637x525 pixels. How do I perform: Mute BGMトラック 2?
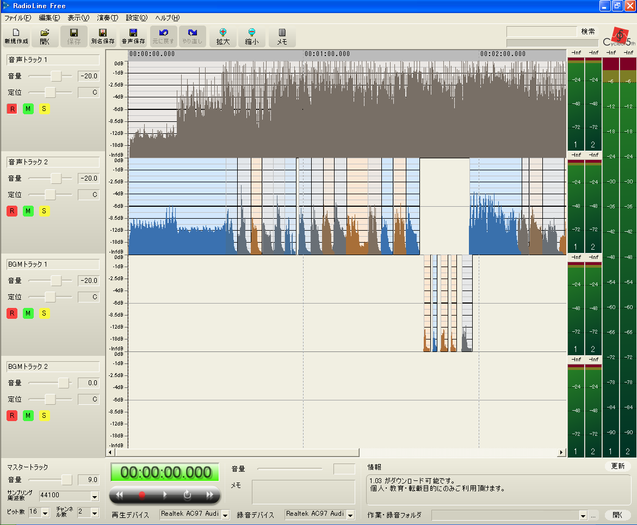(28, 415)
